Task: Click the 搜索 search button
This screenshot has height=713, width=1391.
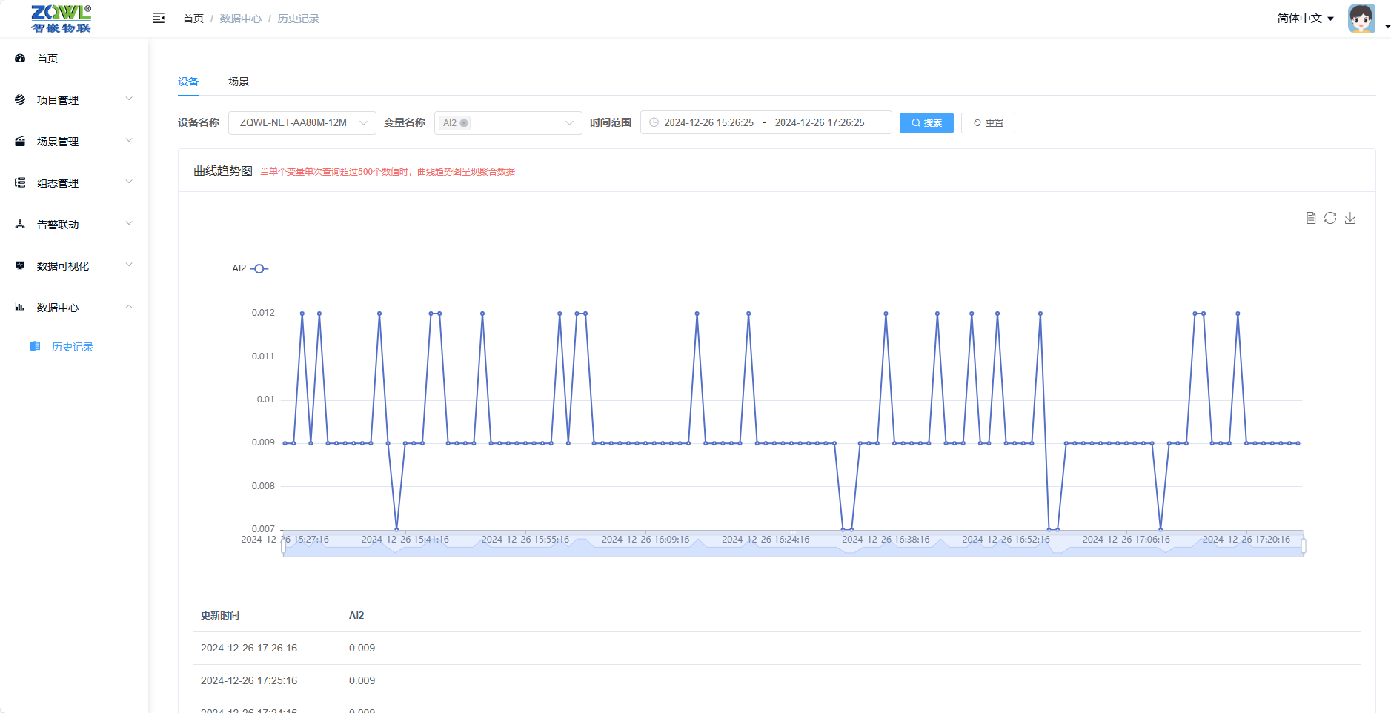Action: click(x=926, y=122)
